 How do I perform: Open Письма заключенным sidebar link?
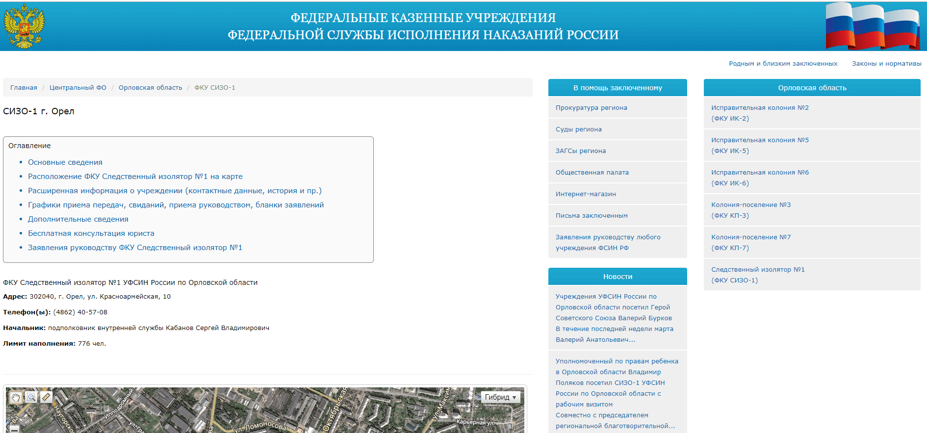[592, 216]
